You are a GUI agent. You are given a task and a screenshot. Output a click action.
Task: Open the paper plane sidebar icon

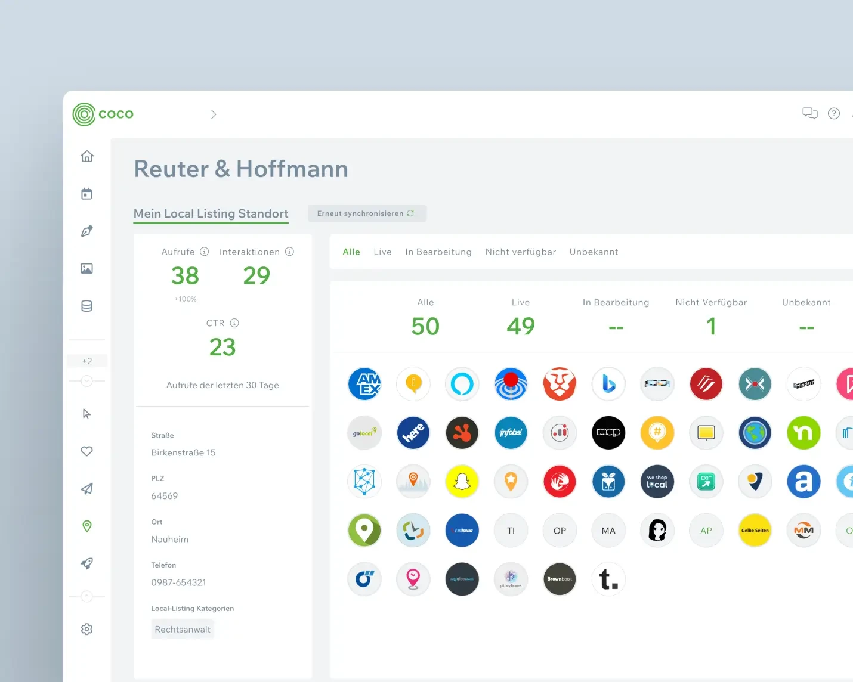(87, 489)
